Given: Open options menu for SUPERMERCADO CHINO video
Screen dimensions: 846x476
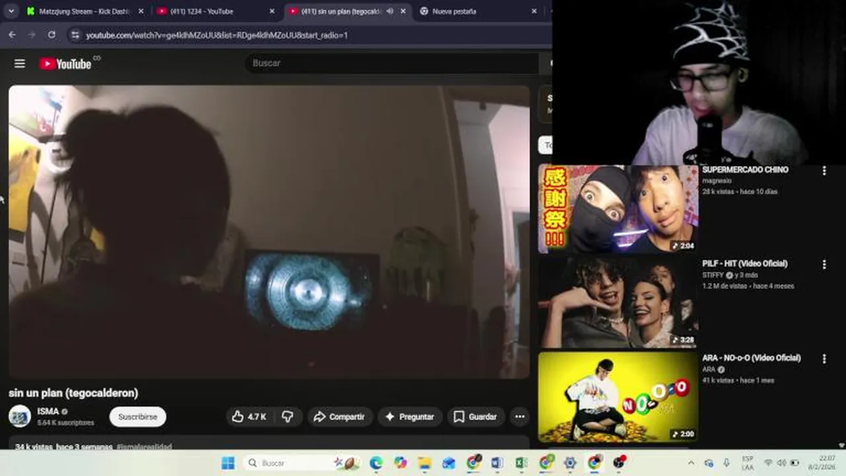Looking at the screenshot, I should pyautogui.click(x=824, y=171).
